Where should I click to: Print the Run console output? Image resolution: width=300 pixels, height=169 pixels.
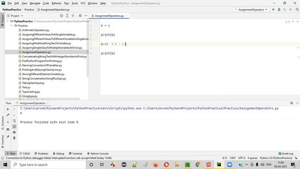point(14,132)
